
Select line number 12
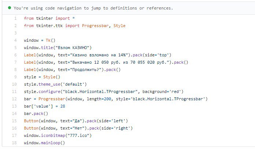point(14,99)
